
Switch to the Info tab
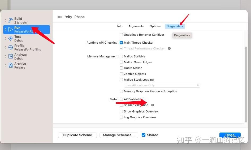(120, 26)
